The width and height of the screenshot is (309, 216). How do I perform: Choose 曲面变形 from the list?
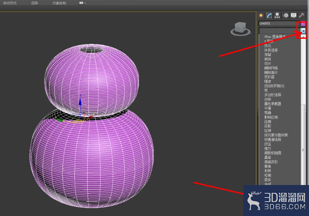(271, 162)
